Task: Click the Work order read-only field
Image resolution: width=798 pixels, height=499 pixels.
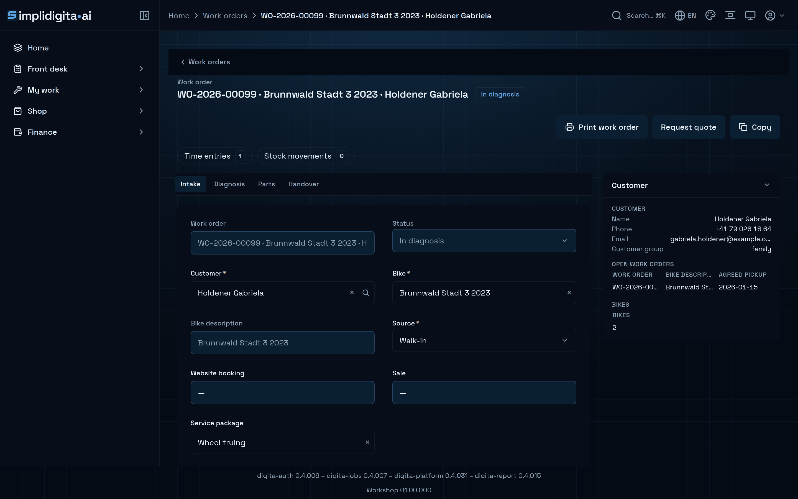Action: tap(282, 243)
